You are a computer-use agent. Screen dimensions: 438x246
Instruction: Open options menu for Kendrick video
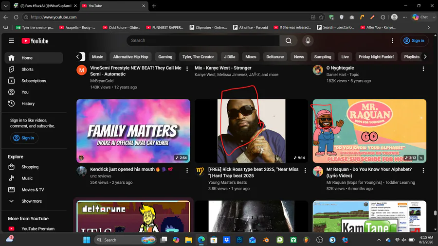[187, 171]
